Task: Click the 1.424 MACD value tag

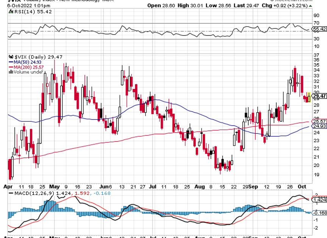Action: (x=319, y=199)
